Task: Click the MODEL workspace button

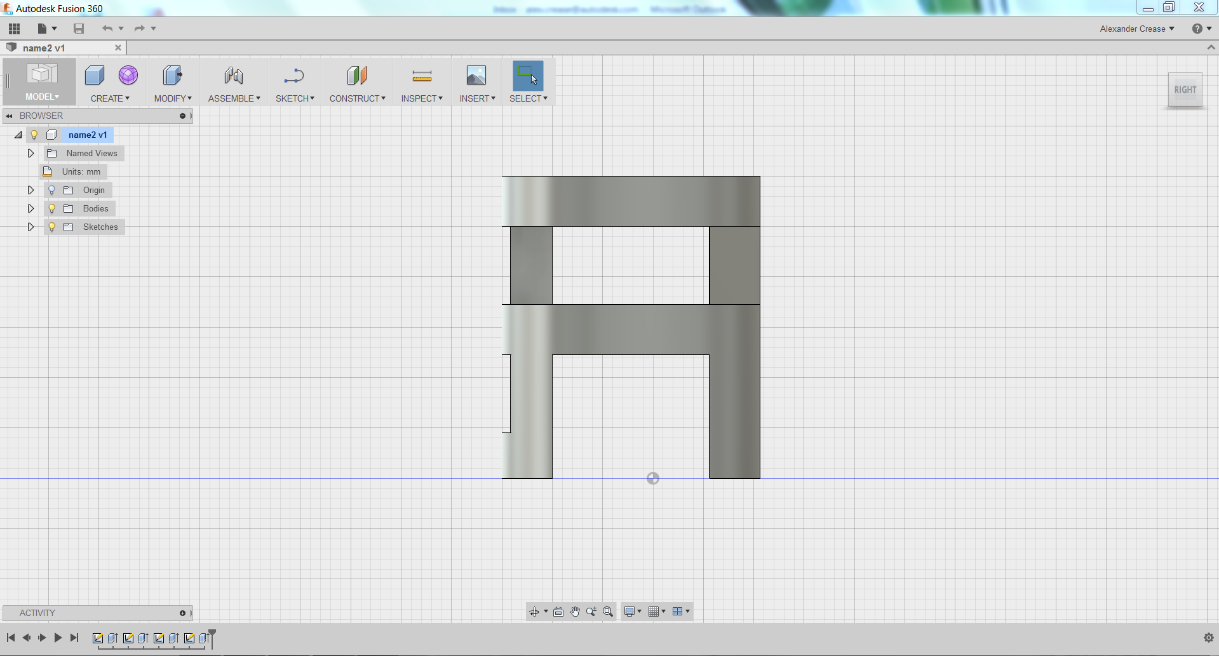Action: click(41, 81)
